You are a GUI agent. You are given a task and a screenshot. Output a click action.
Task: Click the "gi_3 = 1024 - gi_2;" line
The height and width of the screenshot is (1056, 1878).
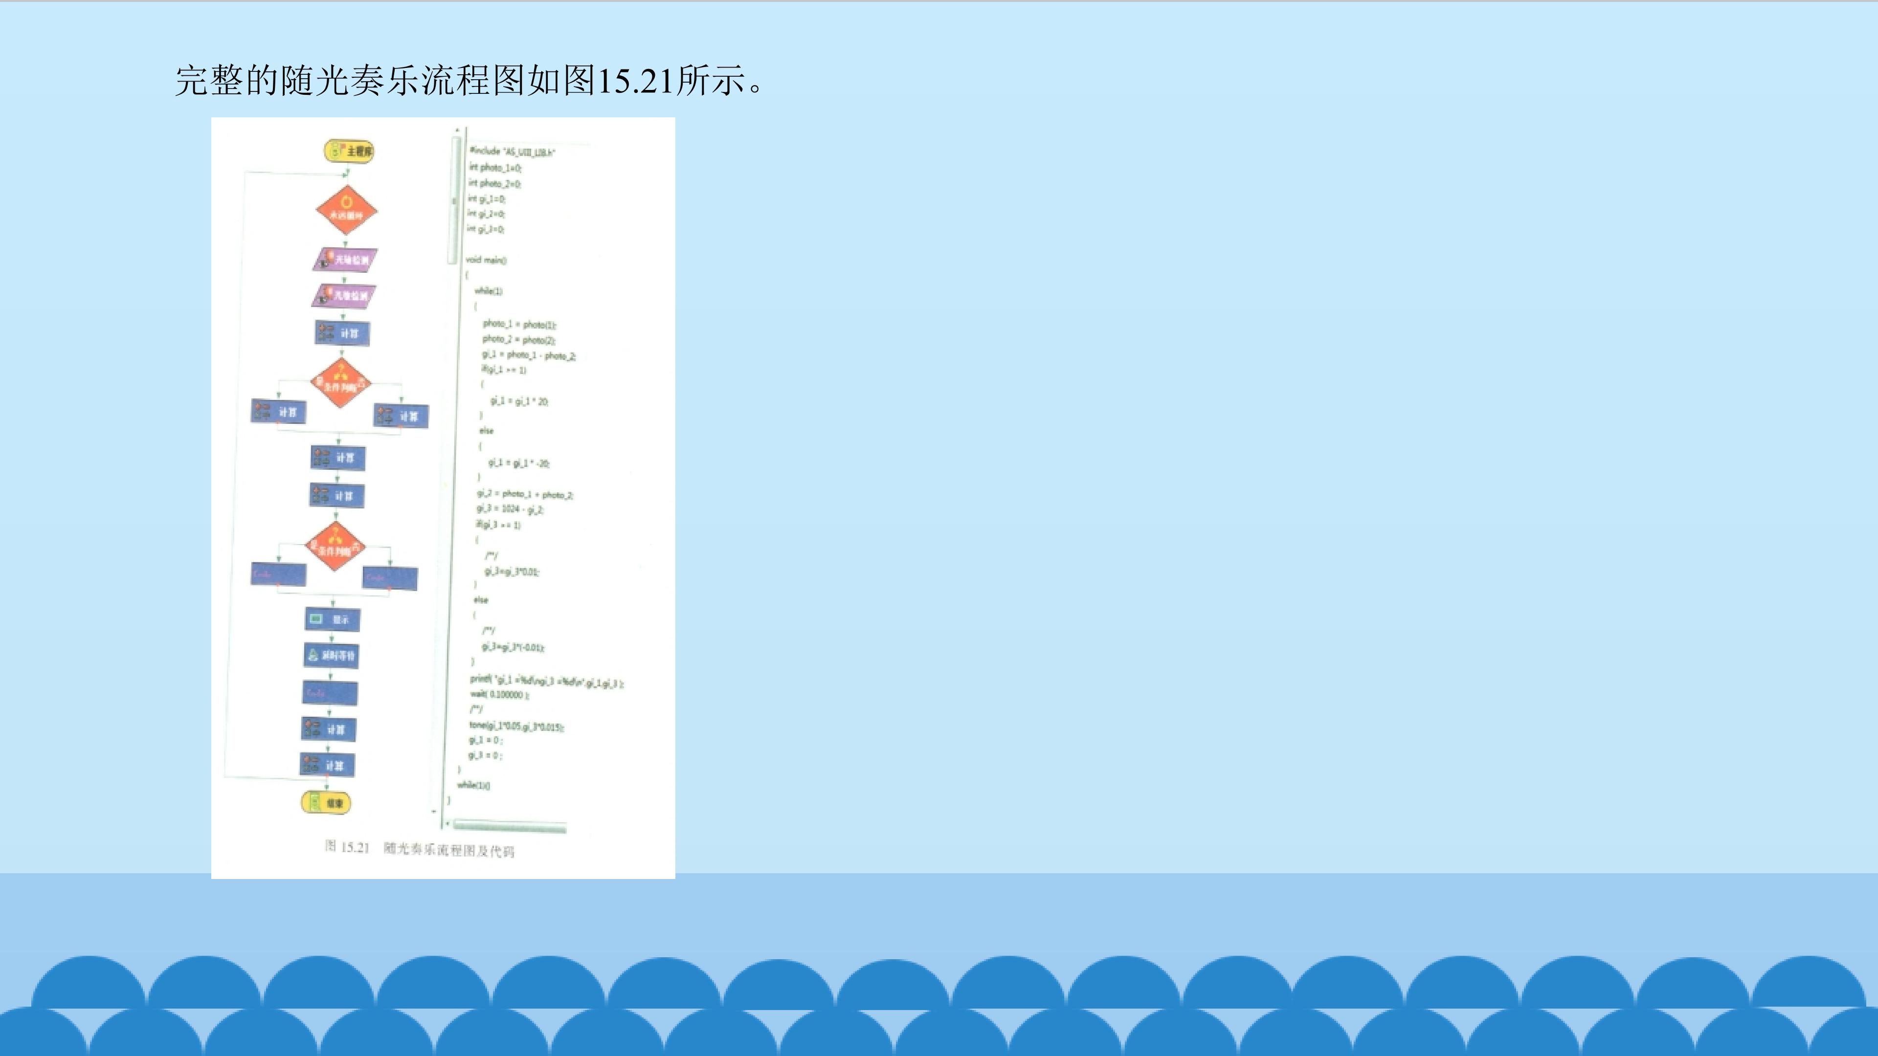(510, 508)
